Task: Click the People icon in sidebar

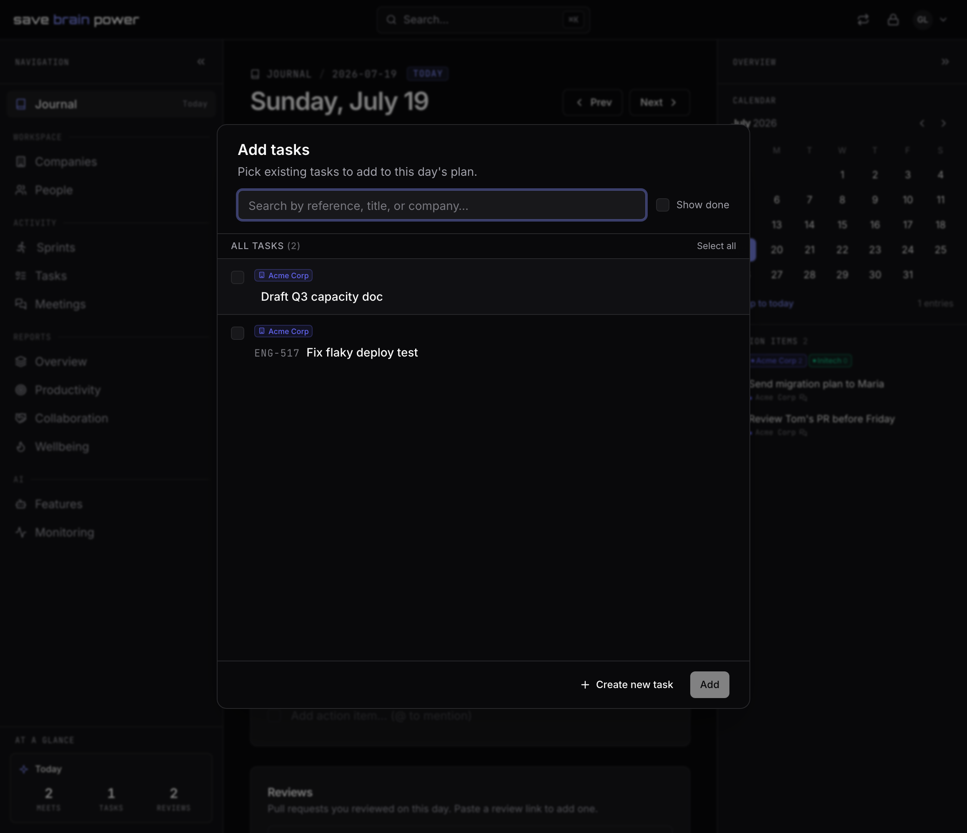Action: [20, 190]
